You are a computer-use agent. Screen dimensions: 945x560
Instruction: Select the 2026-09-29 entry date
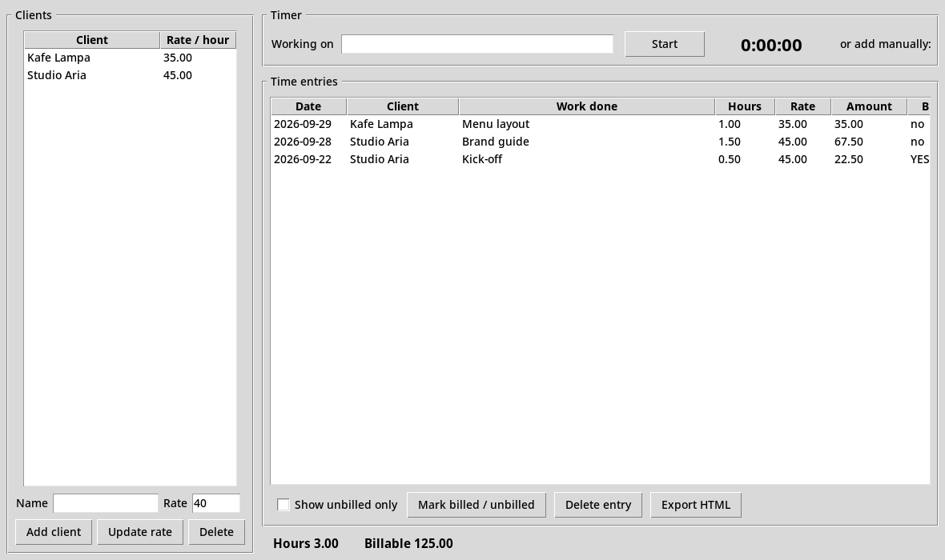[x=303, y=124]
